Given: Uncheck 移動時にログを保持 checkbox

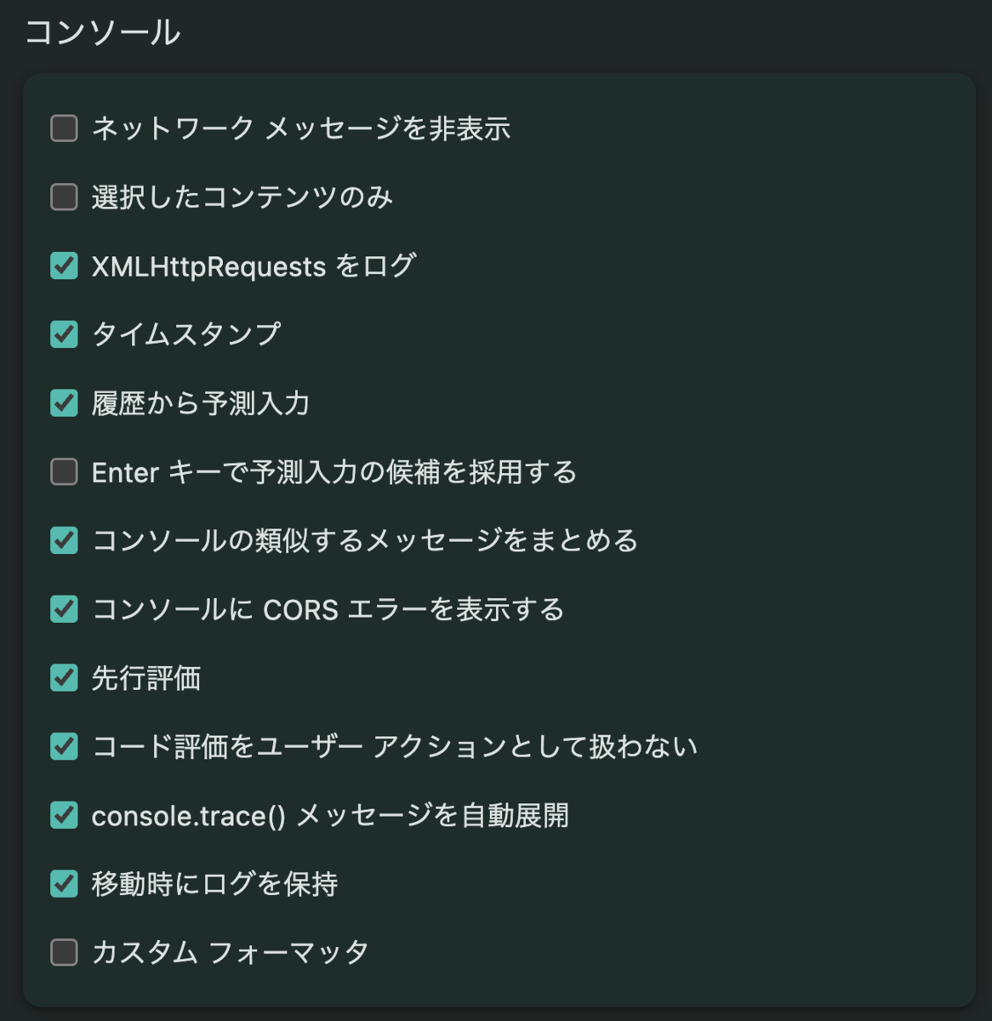Looking at the screenshot, I should click(64, 884).
